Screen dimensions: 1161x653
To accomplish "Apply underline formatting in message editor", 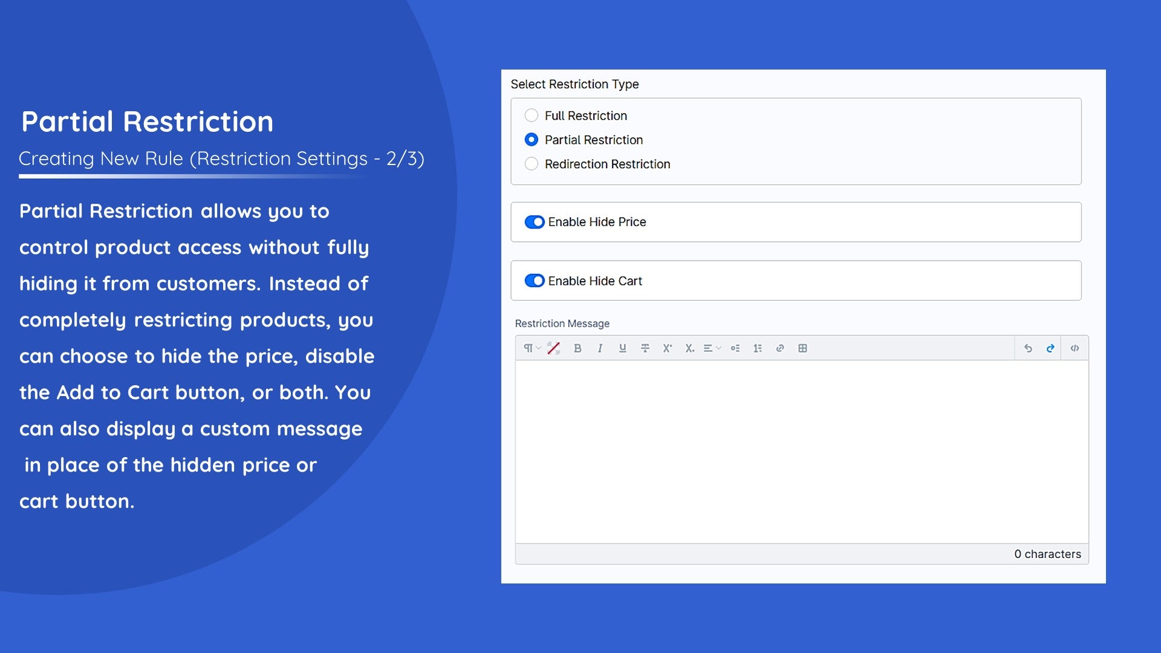I will 622,348.
